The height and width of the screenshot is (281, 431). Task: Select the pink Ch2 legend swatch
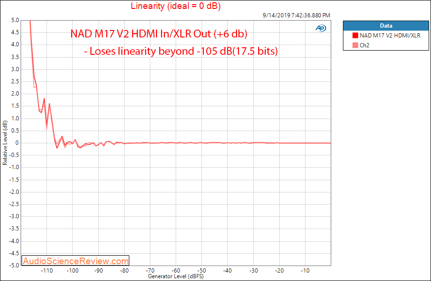click(355, 45)
